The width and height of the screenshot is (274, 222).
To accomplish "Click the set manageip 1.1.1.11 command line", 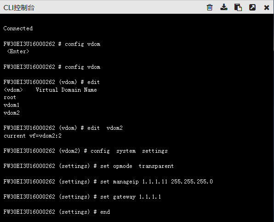I will coord(108,182).
